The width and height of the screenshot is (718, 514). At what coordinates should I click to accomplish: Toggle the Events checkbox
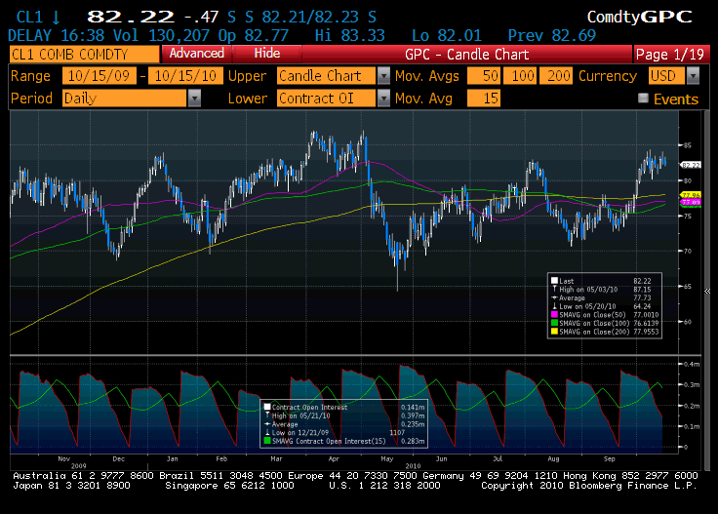pos(643,98)
